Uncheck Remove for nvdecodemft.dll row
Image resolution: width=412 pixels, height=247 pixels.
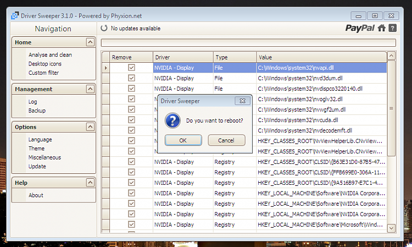131,130
